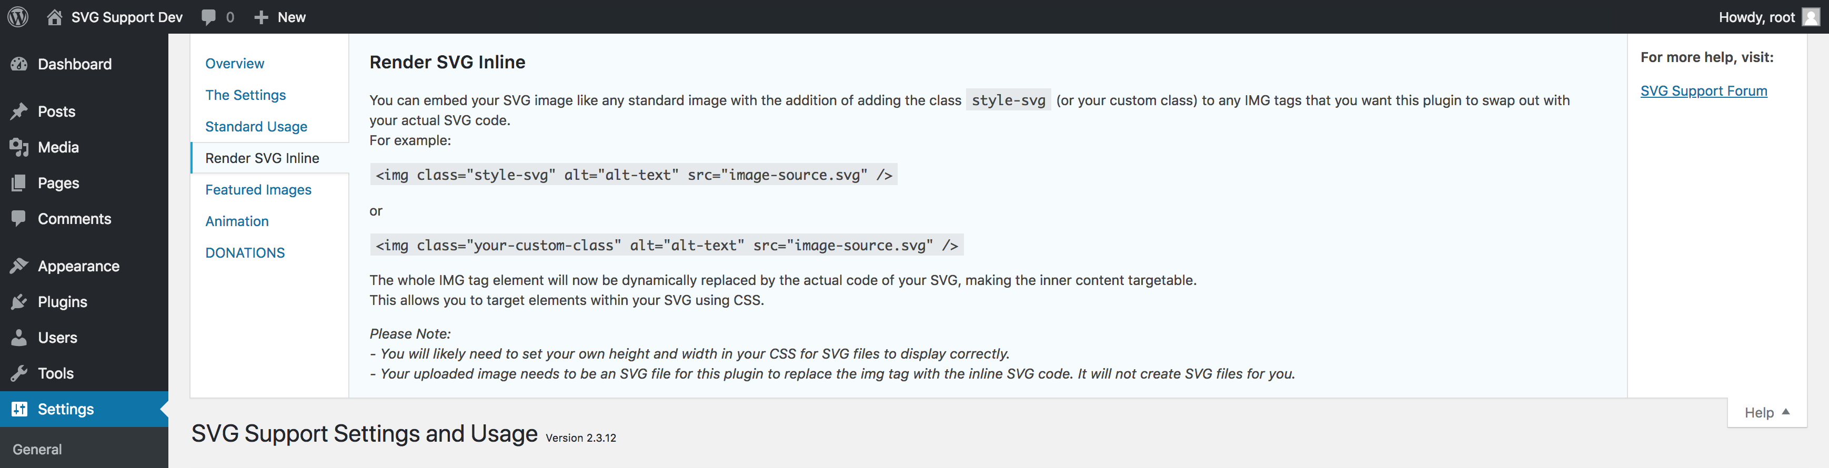This screenshot has width=1829, height=468.
Task: Click the inline style-svg class code
Action: pyautogui.click(x=1008, y=100)
